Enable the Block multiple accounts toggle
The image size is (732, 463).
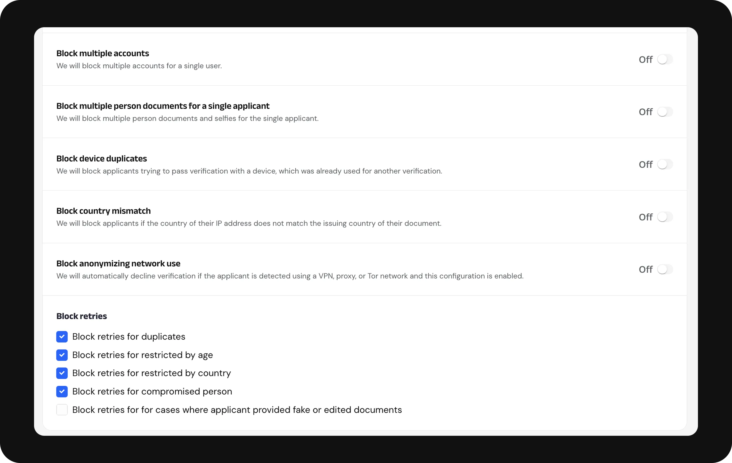tap(665, 59)
